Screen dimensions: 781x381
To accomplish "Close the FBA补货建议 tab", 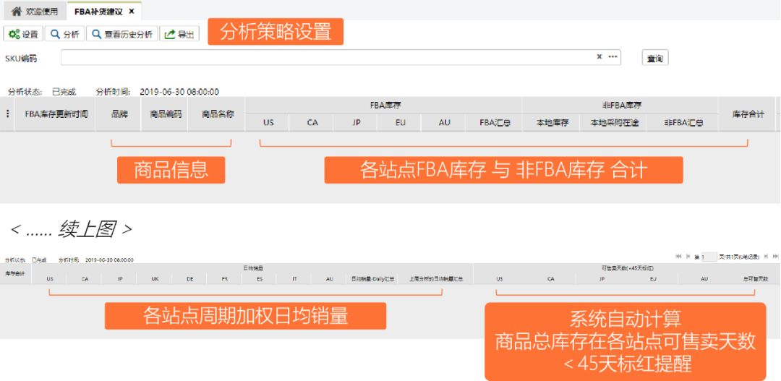I will (132, 11).
